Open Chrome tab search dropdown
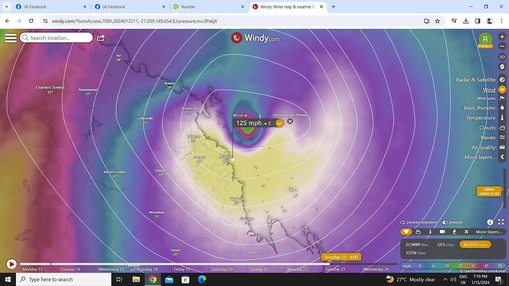 [6, 7]
